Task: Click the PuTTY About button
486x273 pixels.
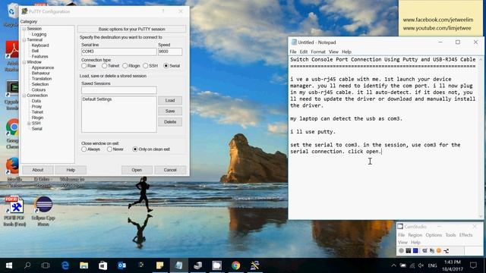Action: pyautogui.click(x=38, y=170)
